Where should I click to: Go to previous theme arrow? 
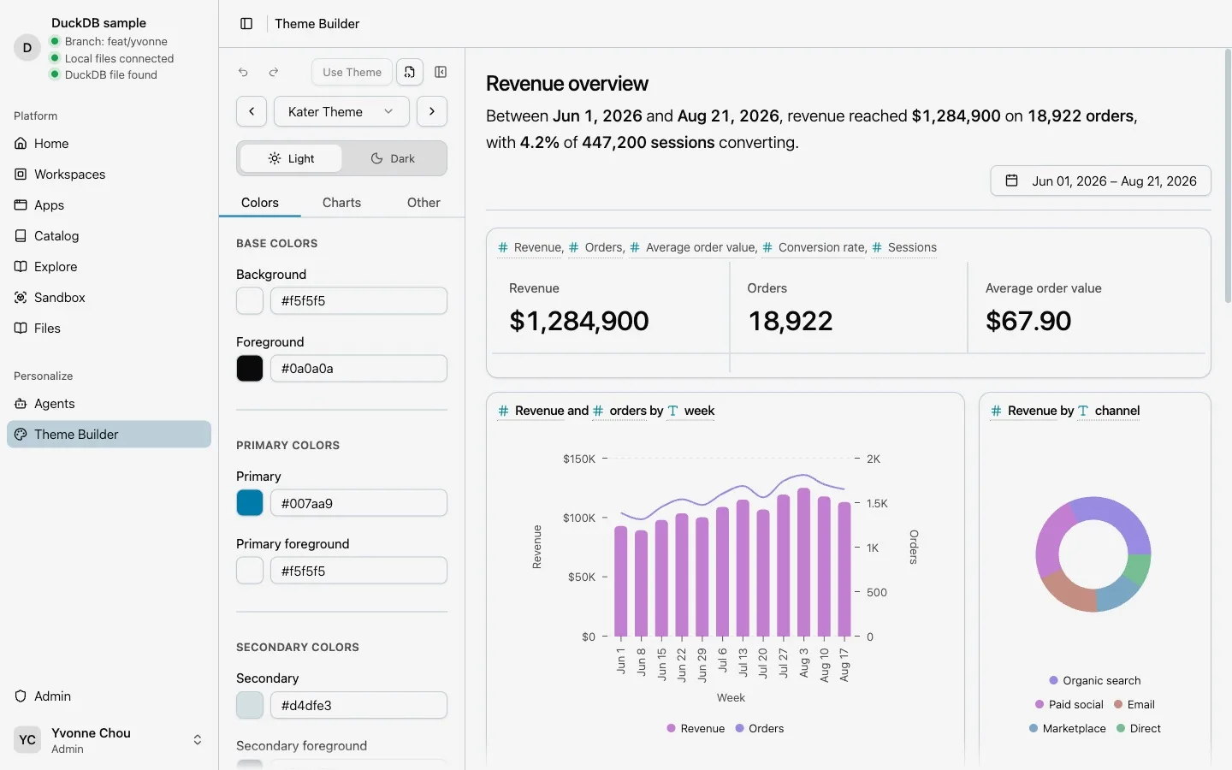(x=252, y=112)
